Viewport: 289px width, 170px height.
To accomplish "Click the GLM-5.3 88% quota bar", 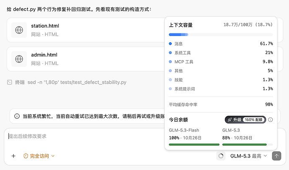I will click(x=248, y=144).
